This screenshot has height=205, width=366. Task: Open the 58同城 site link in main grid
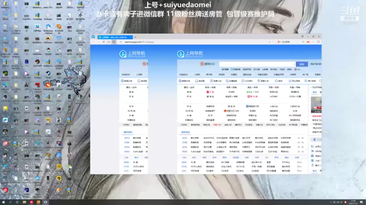pyautogui.click(x=189, y=111)
